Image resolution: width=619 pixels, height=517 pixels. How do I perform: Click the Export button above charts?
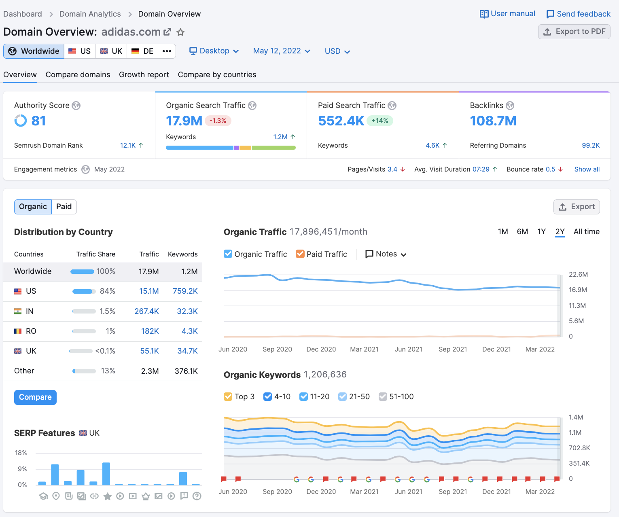pyautogui.click(x=577, y=207)
